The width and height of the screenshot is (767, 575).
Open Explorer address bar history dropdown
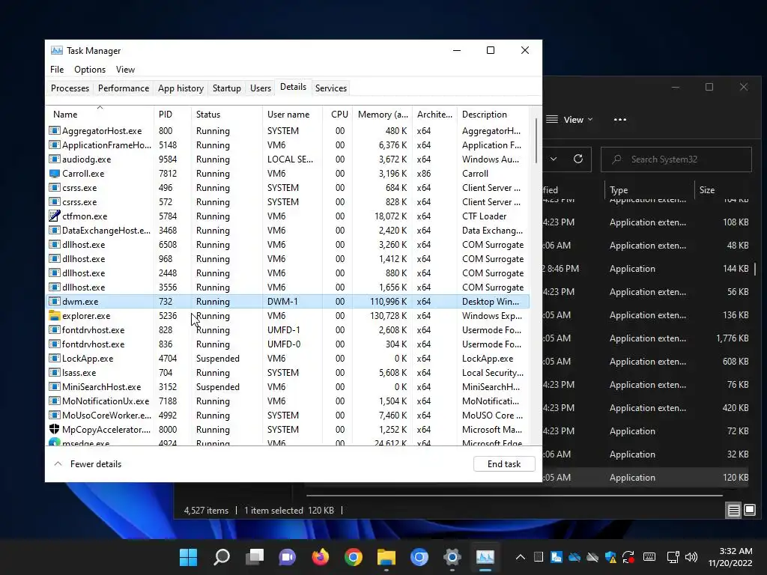pos(554,159)
